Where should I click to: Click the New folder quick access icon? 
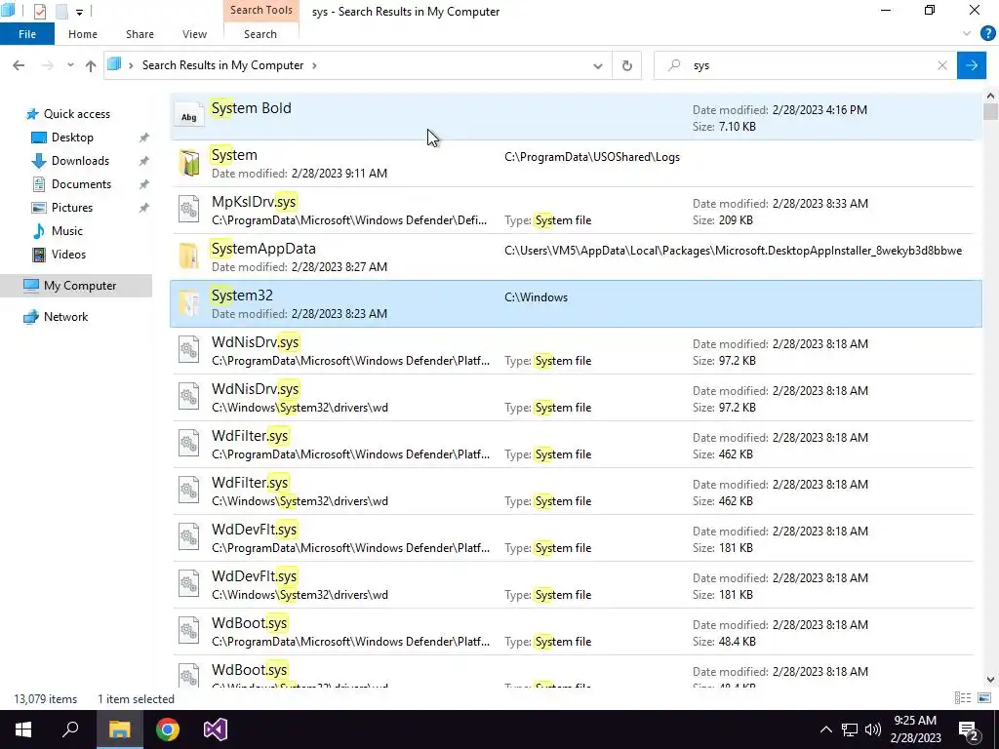point(61,11)
